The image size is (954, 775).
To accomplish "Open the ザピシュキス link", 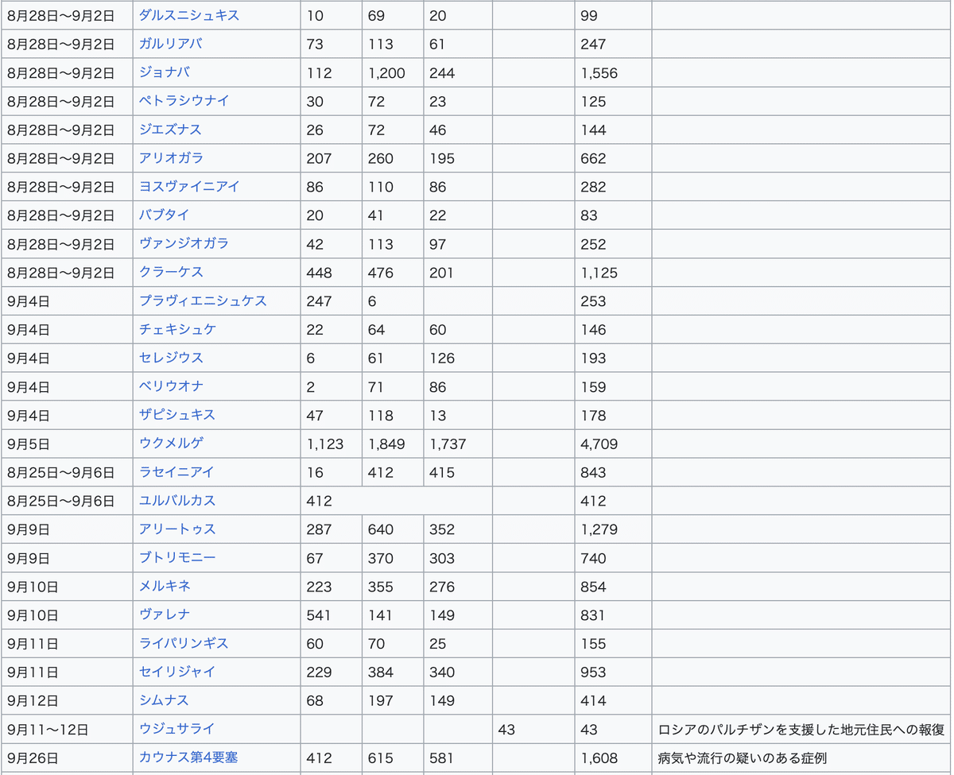I will (x=176, y=415).
